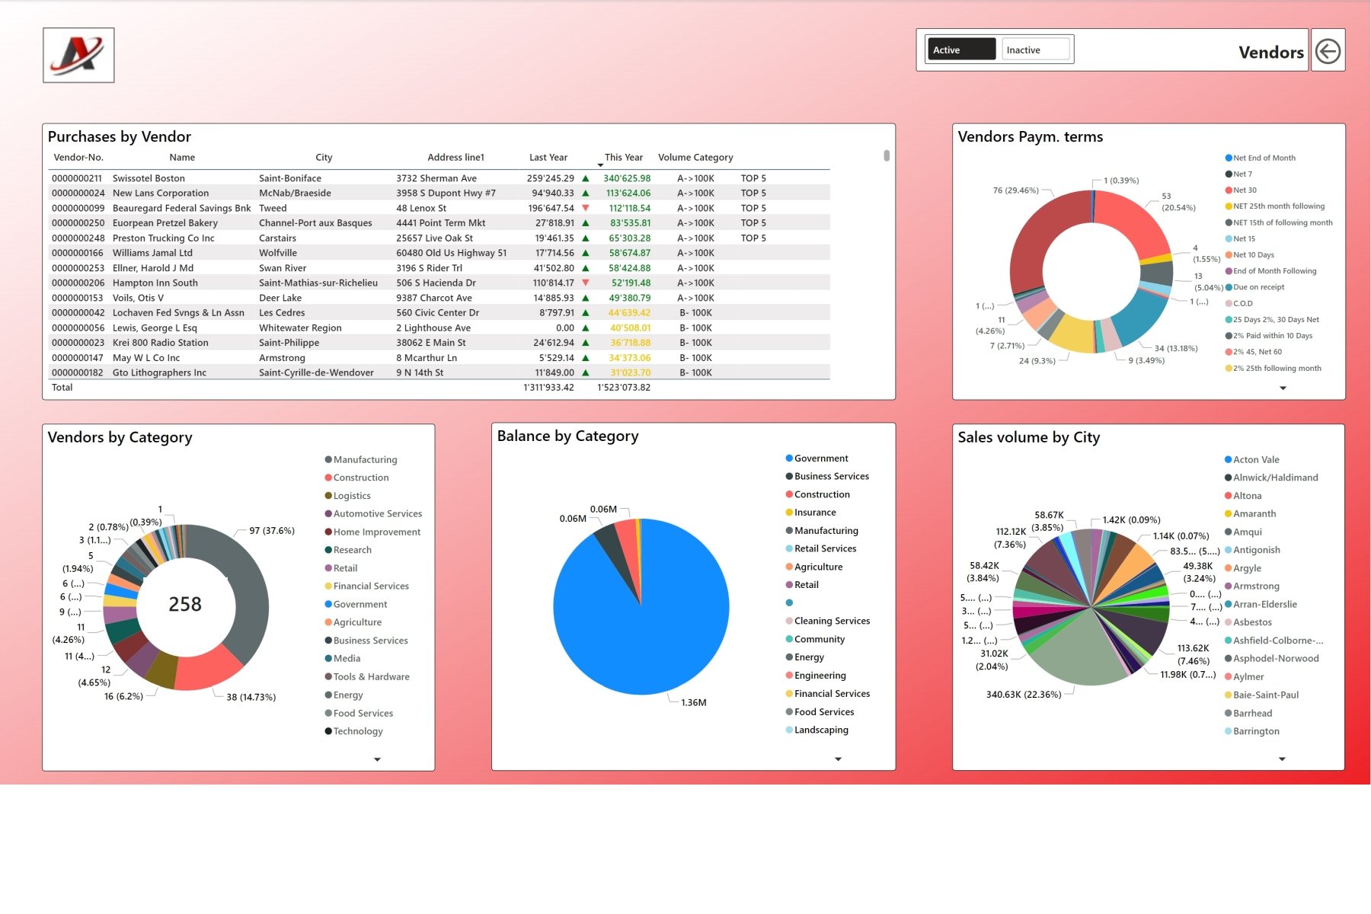Click up arrow for Williams Jamal Ltd

click(x=586, y=253)
